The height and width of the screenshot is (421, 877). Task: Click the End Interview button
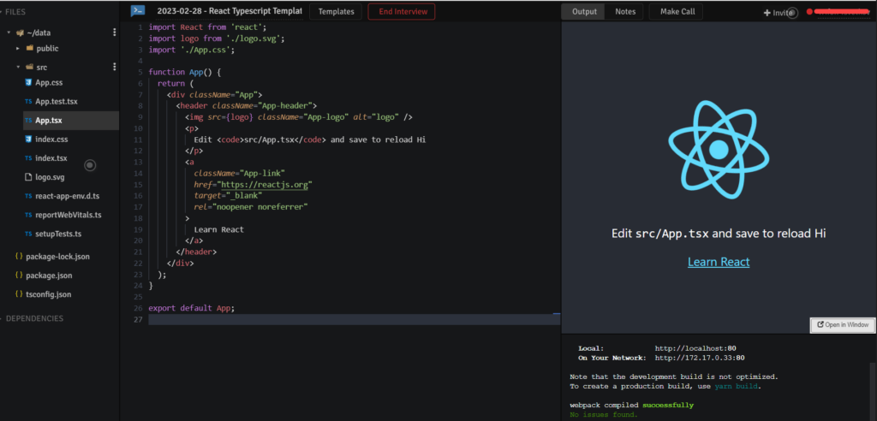(x=402, y=11)
